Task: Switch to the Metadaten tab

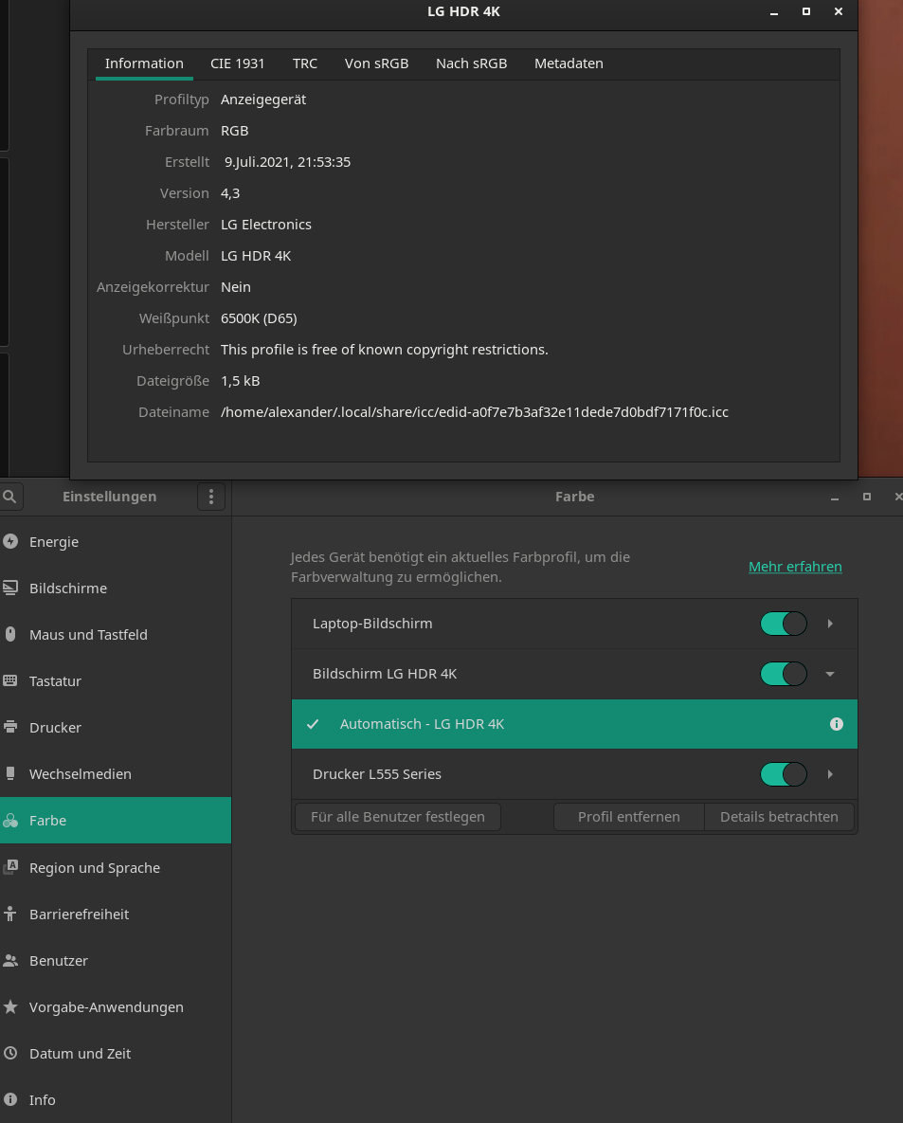Action: pyautogui.click(x=569, y=63)
